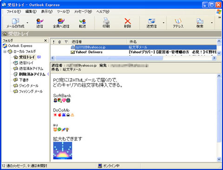Click the SoftBank heart emoji
This screenshot has height=170, width=223.
coord(64,100)
